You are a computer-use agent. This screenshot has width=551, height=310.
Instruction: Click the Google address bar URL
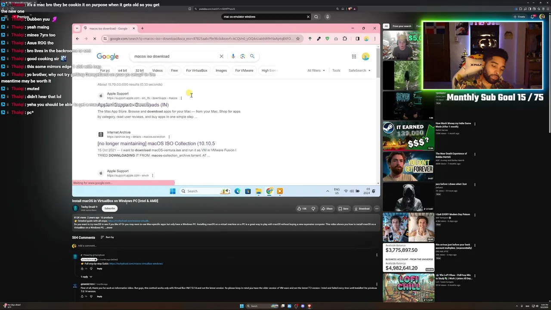click(201, 39)
